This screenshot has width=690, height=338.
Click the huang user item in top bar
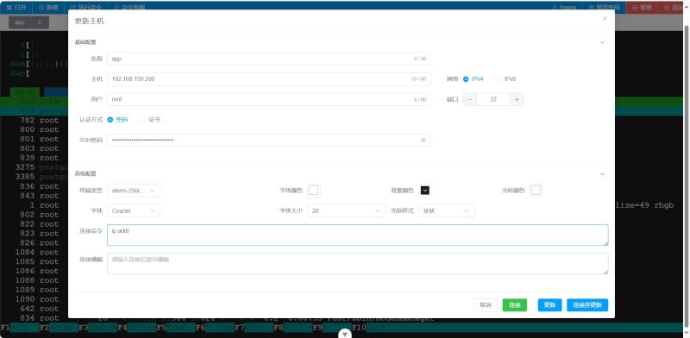[x=565, y=8]
